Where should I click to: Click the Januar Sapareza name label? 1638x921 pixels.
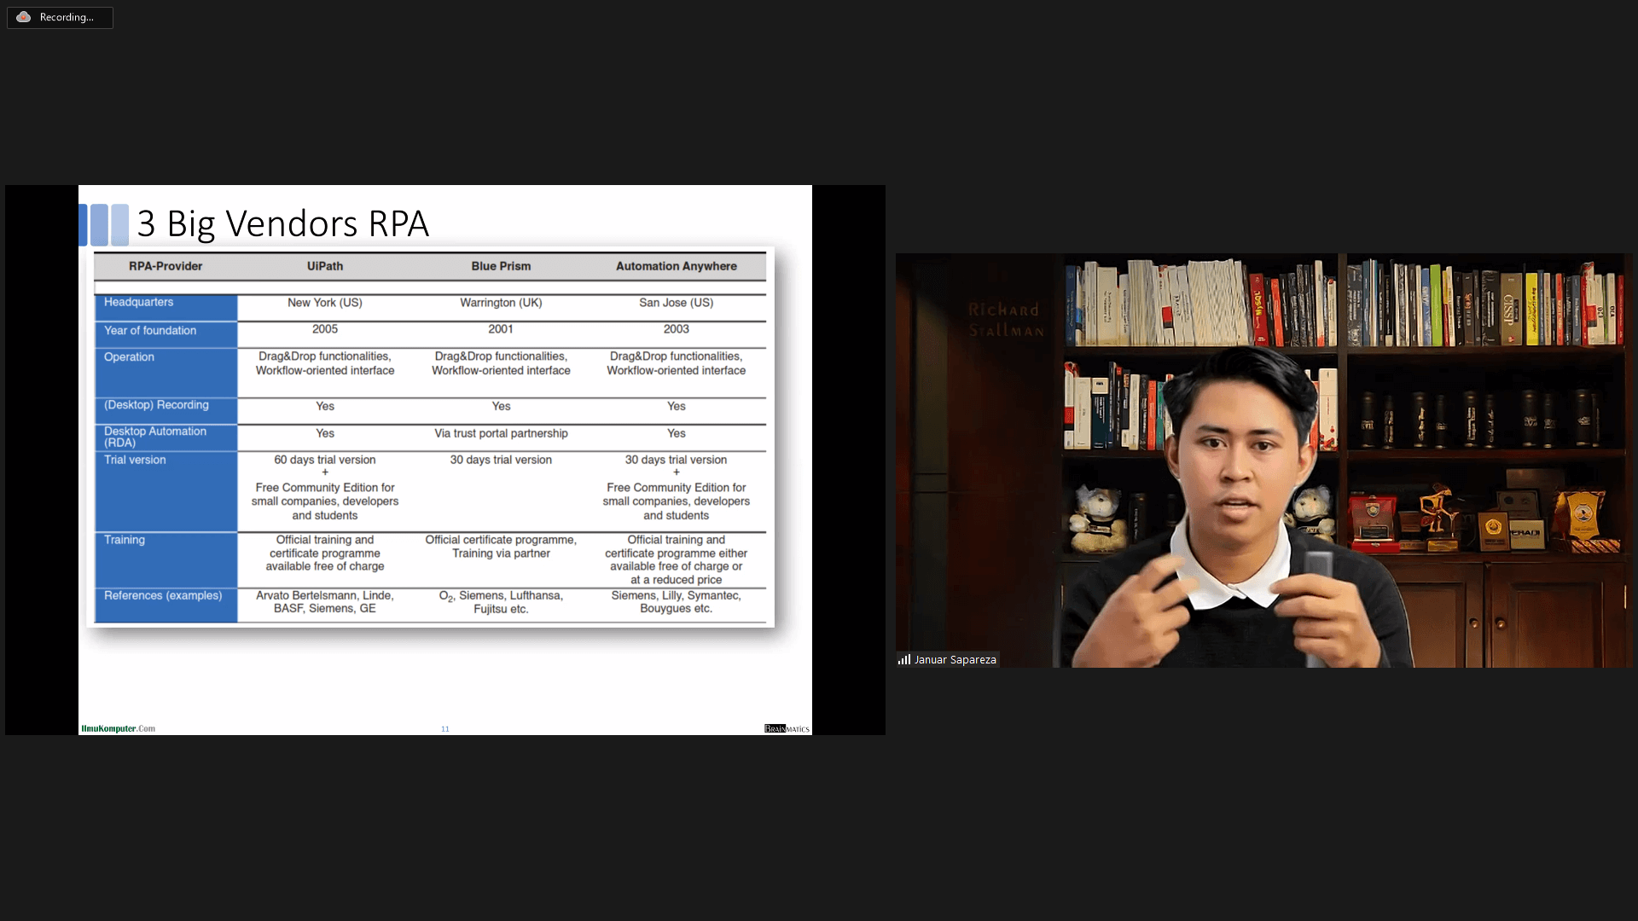955,659
